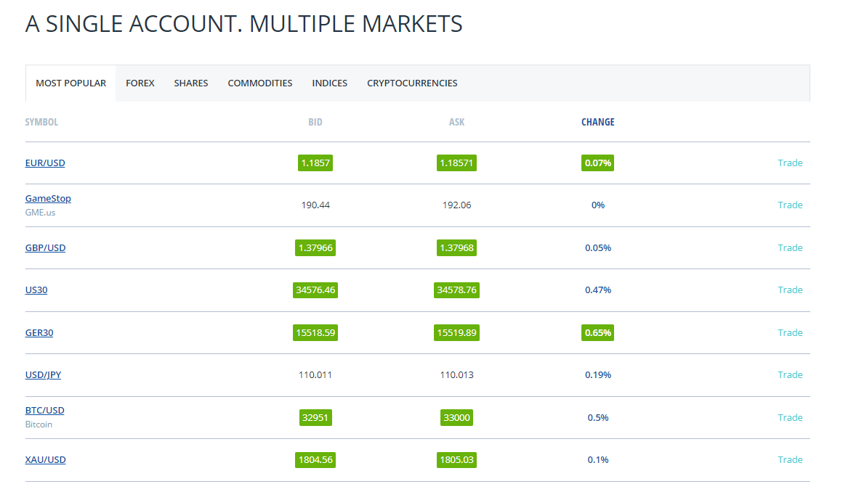This screenshot has width=843, height=484.
Task: Click Trade for US30
Action: (790, 290)
